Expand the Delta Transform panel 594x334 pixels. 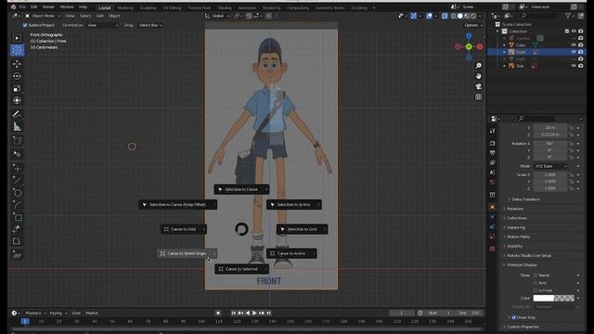tap(526, 199)
